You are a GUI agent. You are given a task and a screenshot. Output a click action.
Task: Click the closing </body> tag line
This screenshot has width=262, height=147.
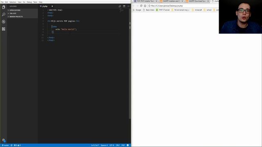51,38
